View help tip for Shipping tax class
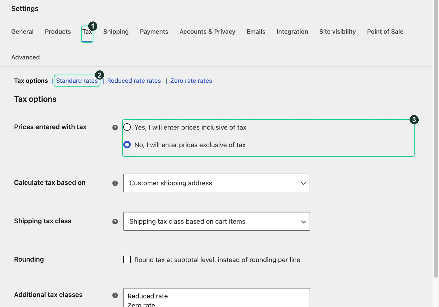This screenshot has width=439, height=307. click(115, 222)
